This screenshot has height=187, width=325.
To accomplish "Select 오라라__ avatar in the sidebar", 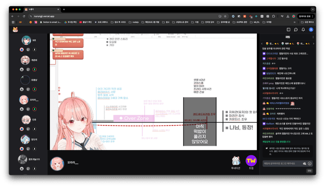I will pyautogui.click(x=24, y=100).
